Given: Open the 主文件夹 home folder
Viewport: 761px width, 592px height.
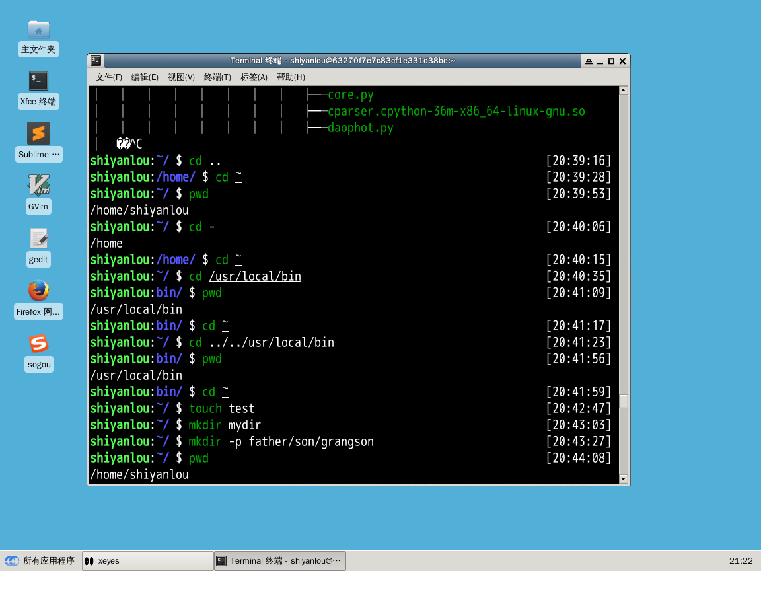Looking at the screenshot, I should click(38, 30).
